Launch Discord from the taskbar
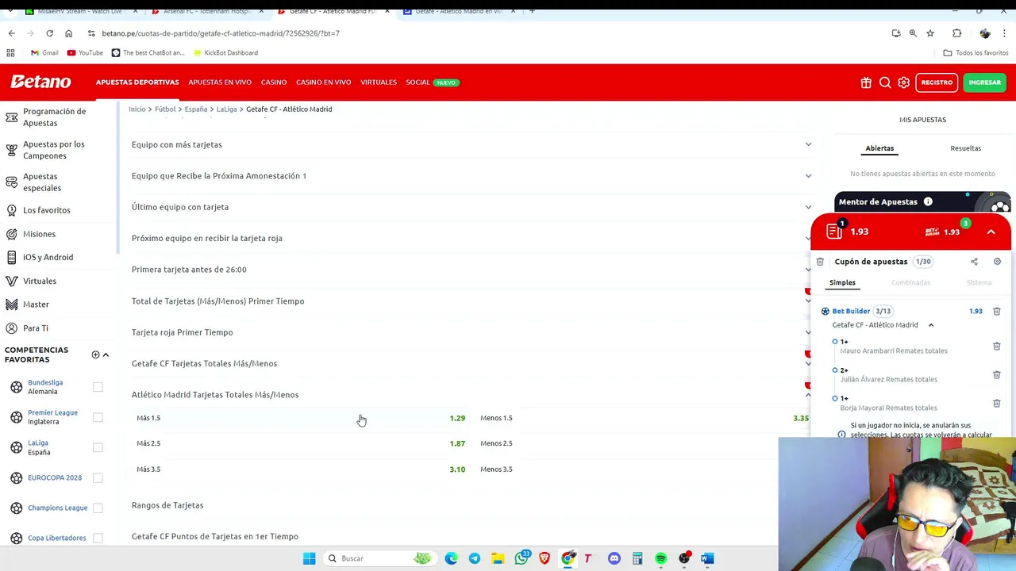Screen dimensions: 1016x571 (614, 558)
